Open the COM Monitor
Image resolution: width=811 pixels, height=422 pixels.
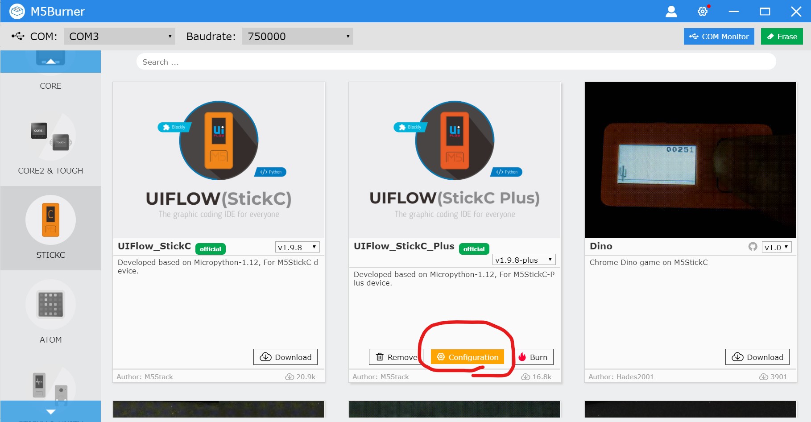(719, 37)
